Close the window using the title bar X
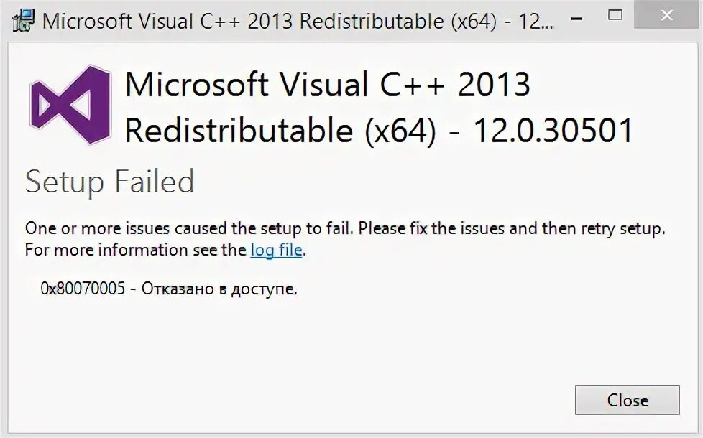This screenshot has width=703, height=438. (667, 15)
